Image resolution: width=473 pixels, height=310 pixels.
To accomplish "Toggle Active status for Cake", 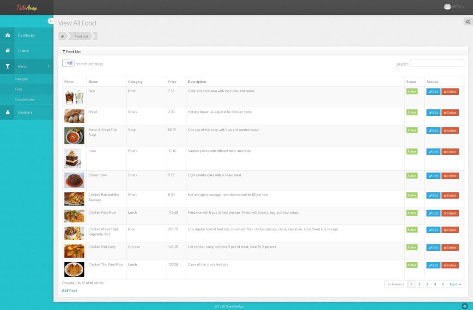I will (412, 151).
